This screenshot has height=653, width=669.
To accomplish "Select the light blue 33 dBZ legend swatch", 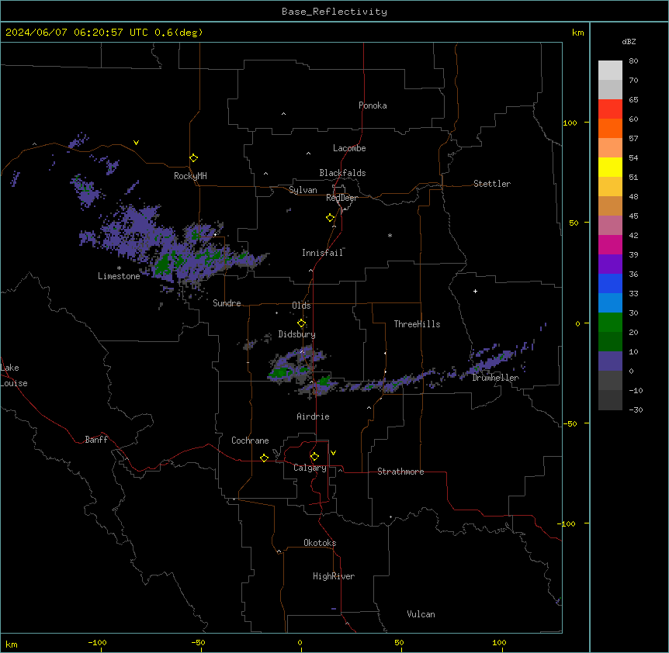I will [x=610, y=303].
